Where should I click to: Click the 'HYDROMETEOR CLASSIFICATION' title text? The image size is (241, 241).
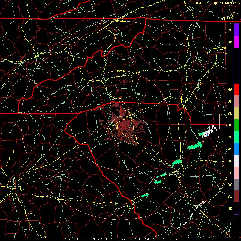[x=94, y=239]
